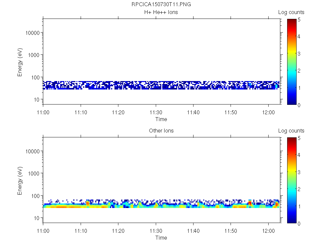Click the bottom colorbar's 2 label
The width and height of the screenshot is (333, 250).
pos(299,189)
